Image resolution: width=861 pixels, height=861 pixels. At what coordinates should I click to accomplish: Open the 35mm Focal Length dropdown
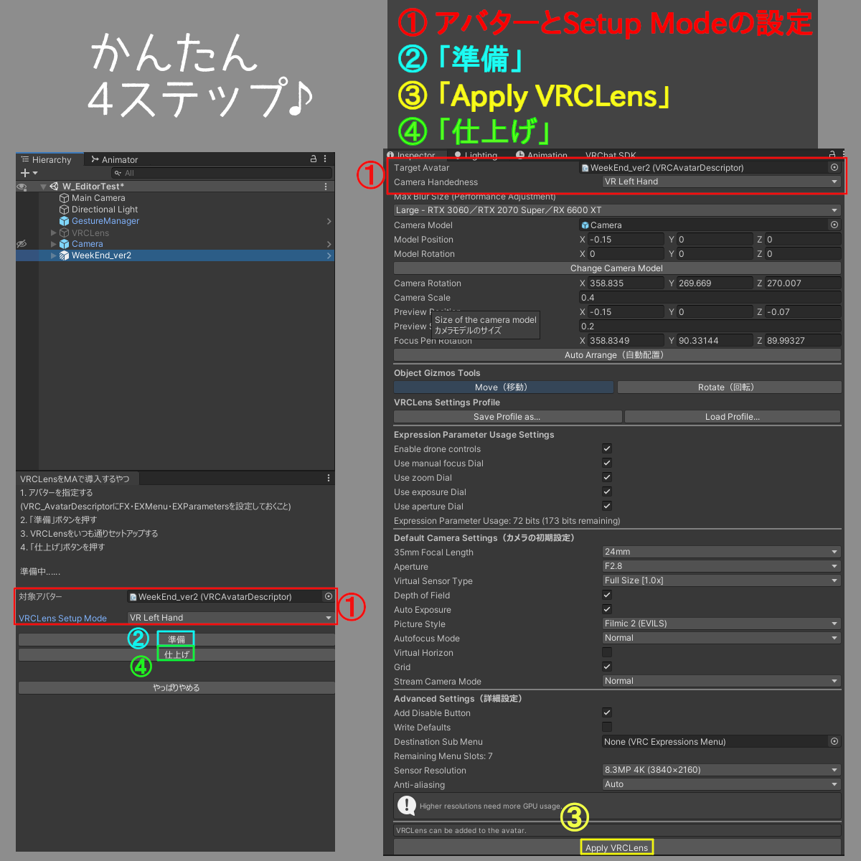tap(721, 552)
